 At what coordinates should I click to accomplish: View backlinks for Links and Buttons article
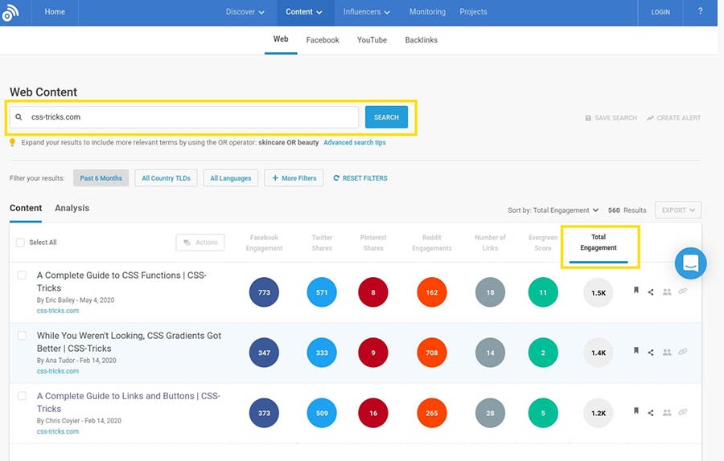[683, 412]
